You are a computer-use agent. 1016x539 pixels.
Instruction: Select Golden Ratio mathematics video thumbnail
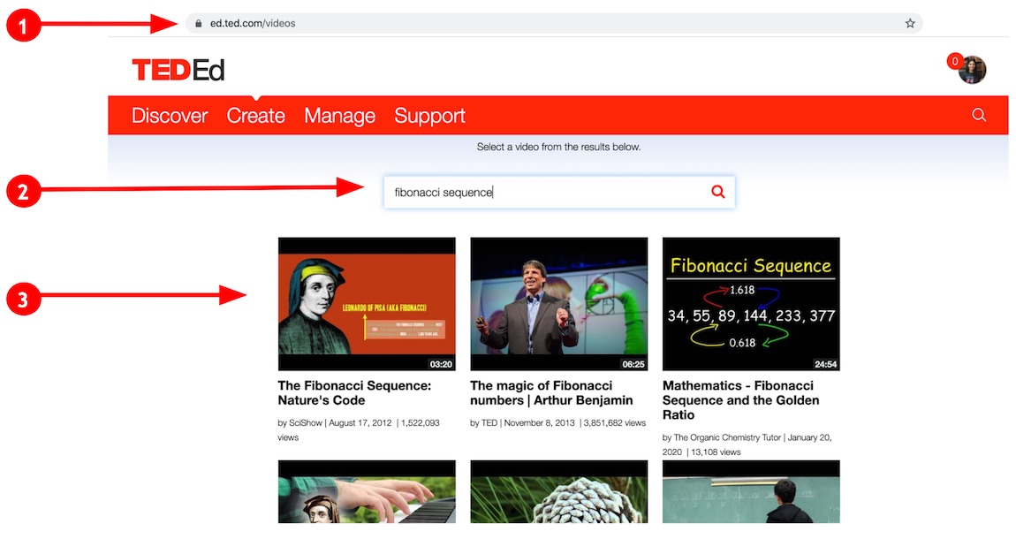pyautogui.click(x=751, y=304)
